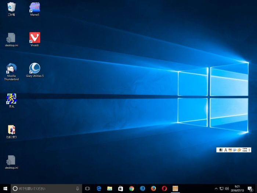Toggle the IME input mode 'A' button
Image resolution: width=257 pixels, height=193 pixels.
[x=225, y=150]
